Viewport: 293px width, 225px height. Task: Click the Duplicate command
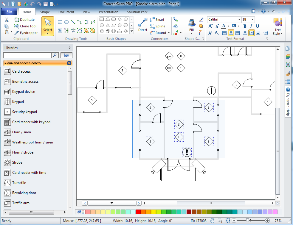tap(25, 20)
